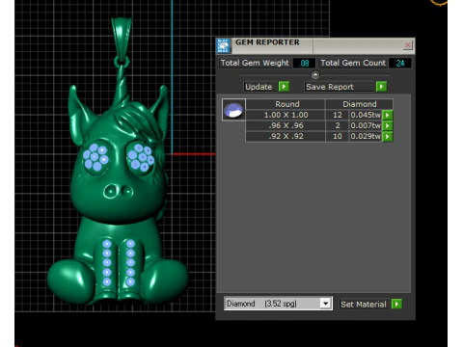Click the Update button label

coord(259,87)
